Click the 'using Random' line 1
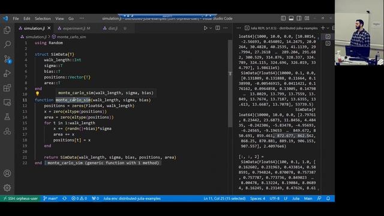Image resolution: width=384 pixels, height=216 pixels. pos(49,43)
